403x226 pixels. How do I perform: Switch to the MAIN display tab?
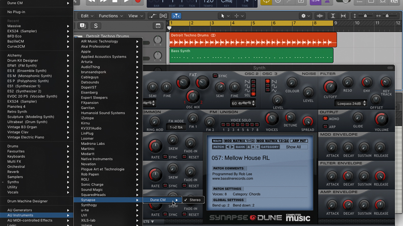coord(217,141)
